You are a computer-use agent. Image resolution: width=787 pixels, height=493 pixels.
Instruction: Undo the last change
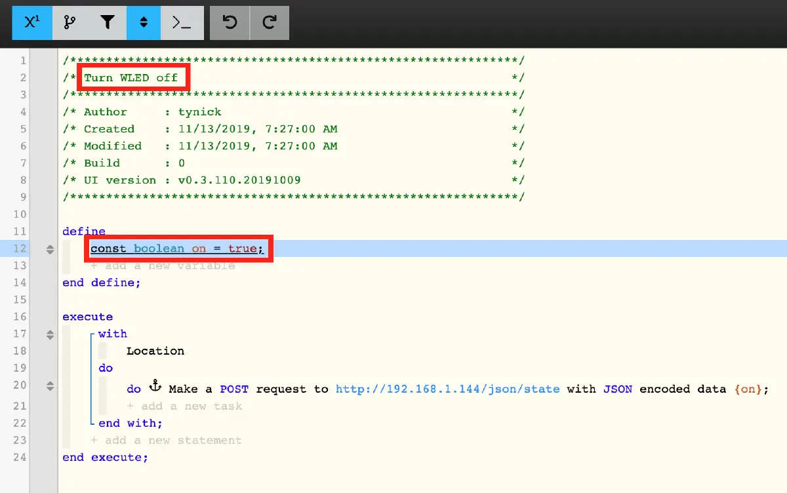pos(230,23)
